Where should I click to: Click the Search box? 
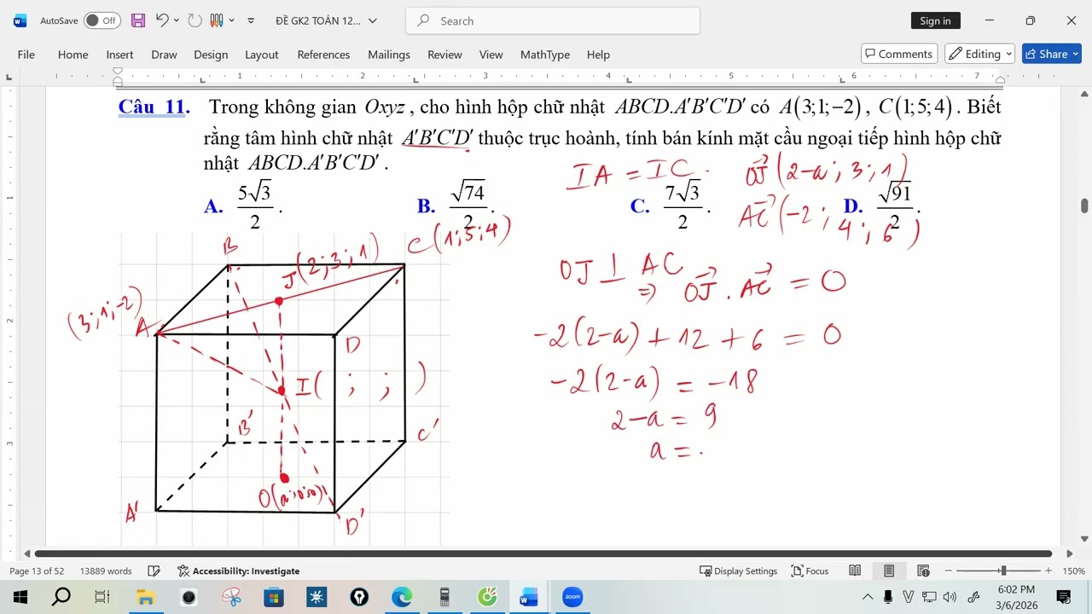(553, 20)
